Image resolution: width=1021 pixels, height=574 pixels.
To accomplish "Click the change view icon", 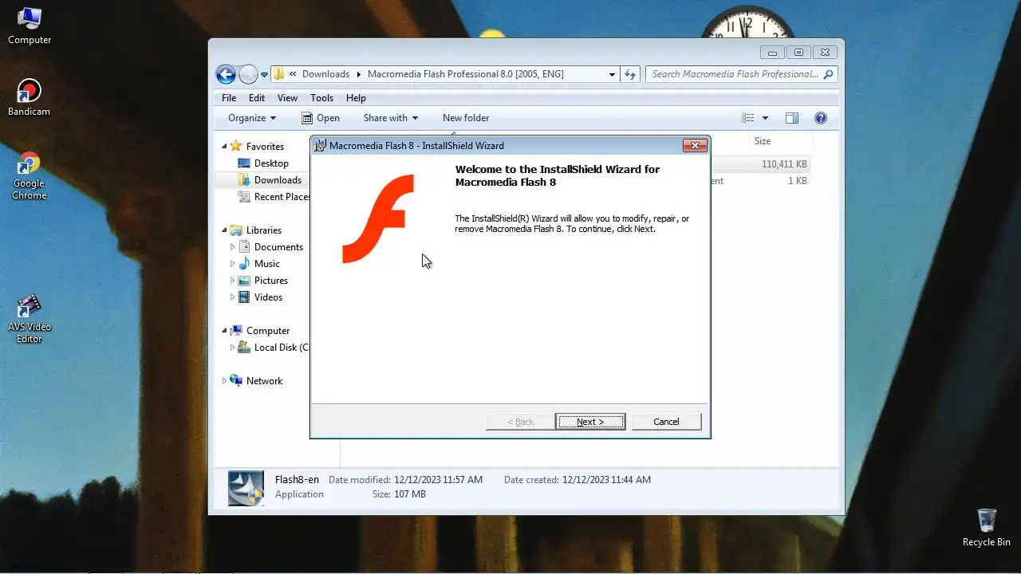I will [x=747, y=118].
